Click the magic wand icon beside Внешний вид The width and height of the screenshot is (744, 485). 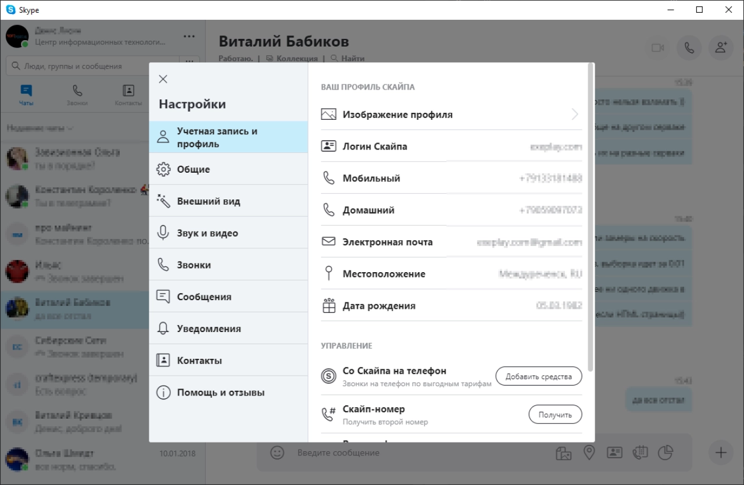click(163, 201)
